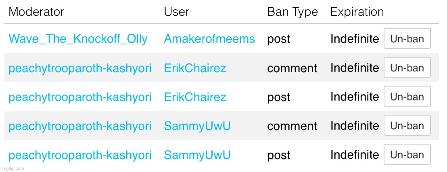Open SammyUwU link in post ban row

197,155
